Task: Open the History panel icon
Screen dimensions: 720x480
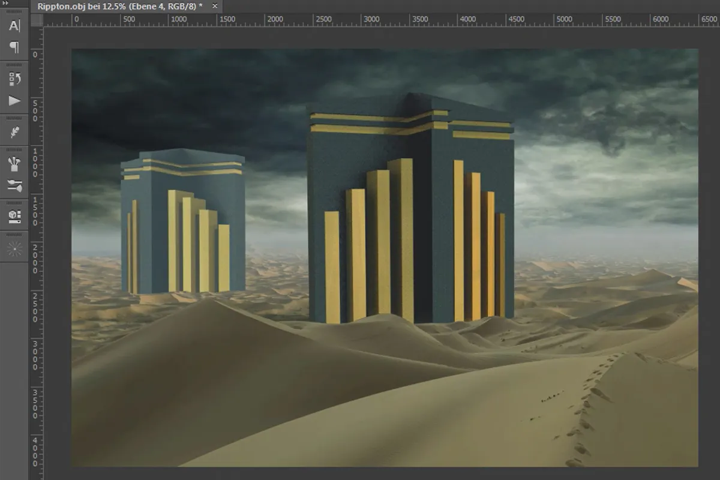Action: [14, 79]
